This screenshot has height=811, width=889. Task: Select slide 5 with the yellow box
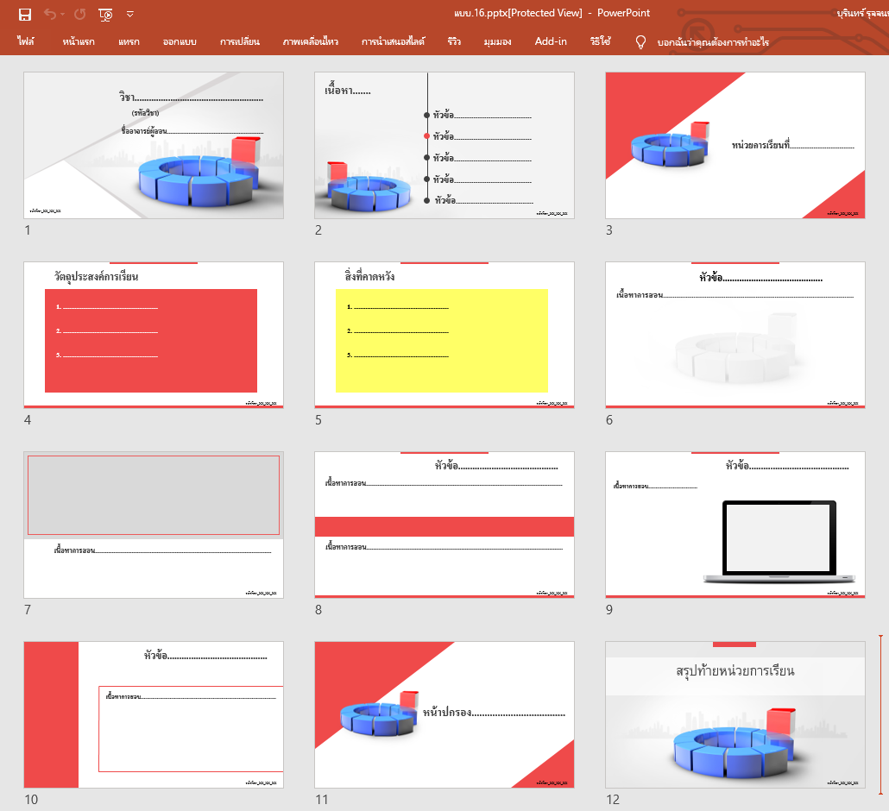tap(444, 335)
